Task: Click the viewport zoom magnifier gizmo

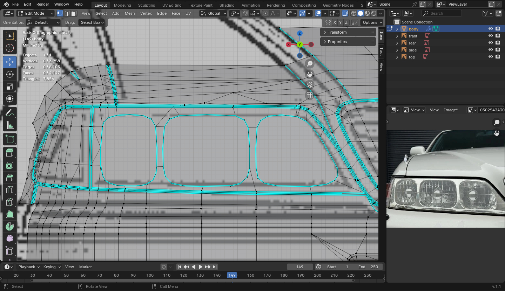Action: pyautogui.click(x=310, y=64)
